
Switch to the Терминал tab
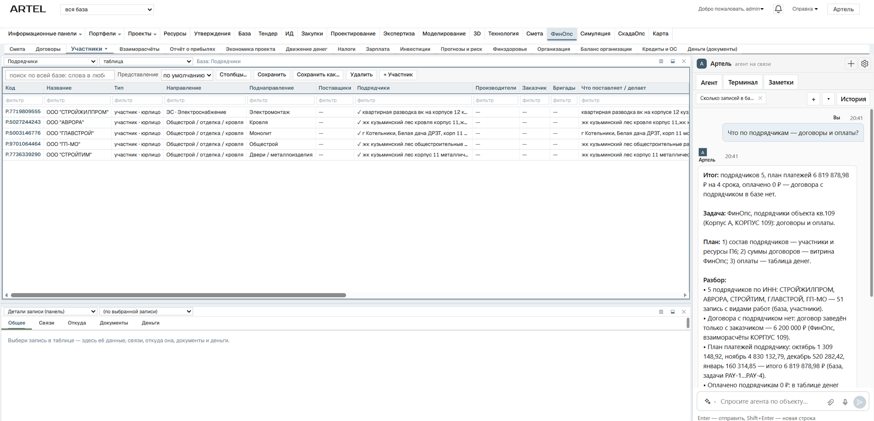[x=743, y=82]
